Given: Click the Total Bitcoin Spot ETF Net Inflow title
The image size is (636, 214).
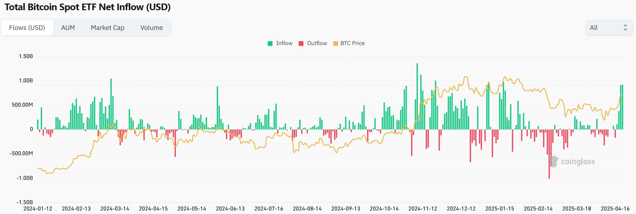Looking at the screenshot, I should pyautogui.click(x=87, y=7).
